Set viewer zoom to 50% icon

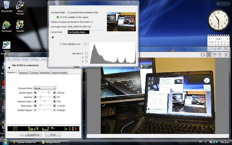pos(220,55)
